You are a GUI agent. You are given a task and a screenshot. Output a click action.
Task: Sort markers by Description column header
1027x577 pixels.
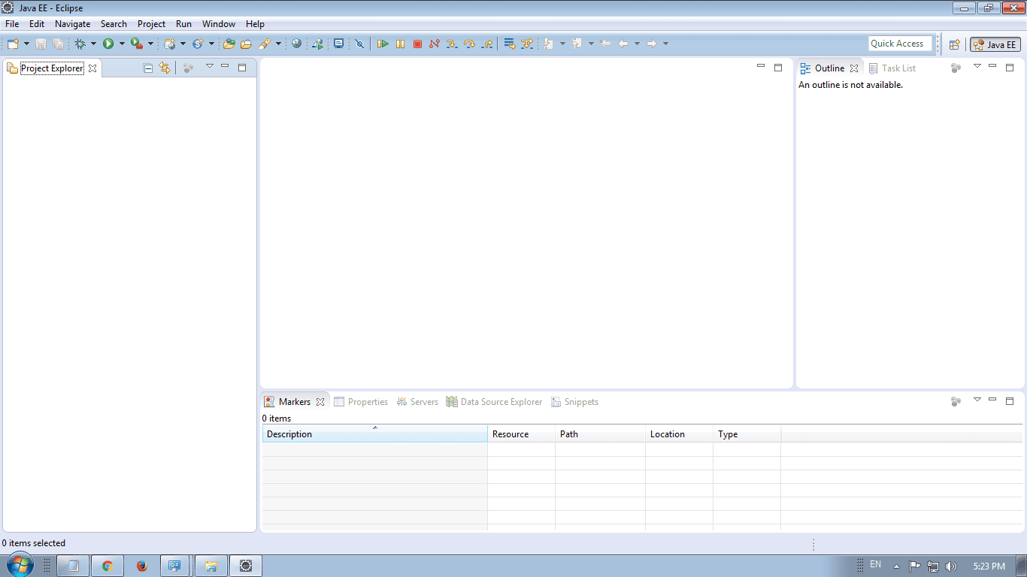pyautogui.click(x=374, y=434)
